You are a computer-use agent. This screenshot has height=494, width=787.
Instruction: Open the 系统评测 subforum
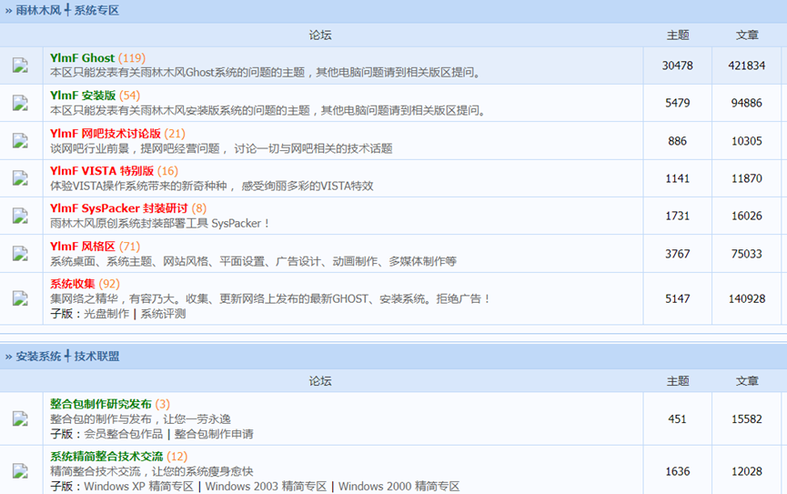163,314
